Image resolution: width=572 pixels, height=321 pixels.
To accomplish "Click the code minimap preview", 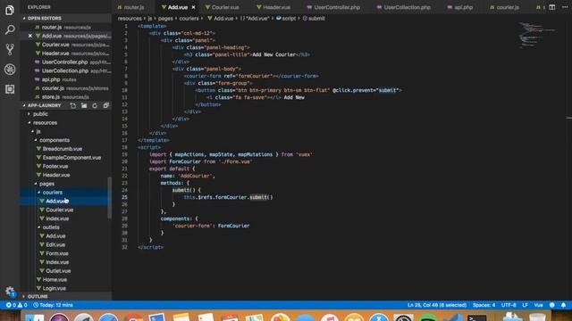I will click(536, 36).
